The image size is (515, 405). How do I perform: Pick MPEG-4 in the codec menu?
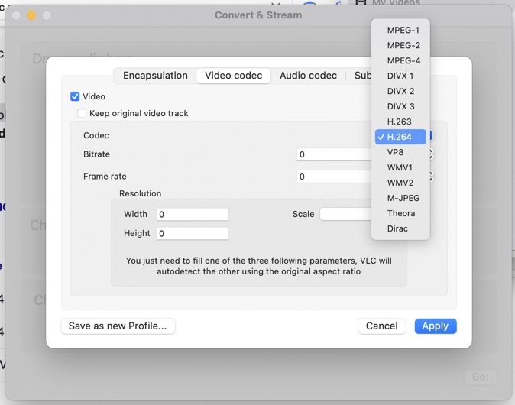pos(403,60)
